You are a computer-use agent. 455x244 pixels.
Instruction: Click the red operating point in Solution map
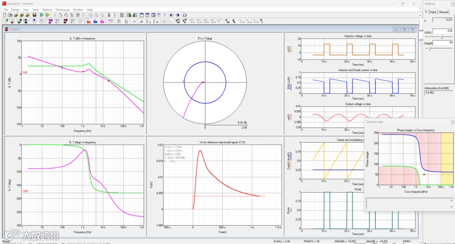[x=424, y=174]
